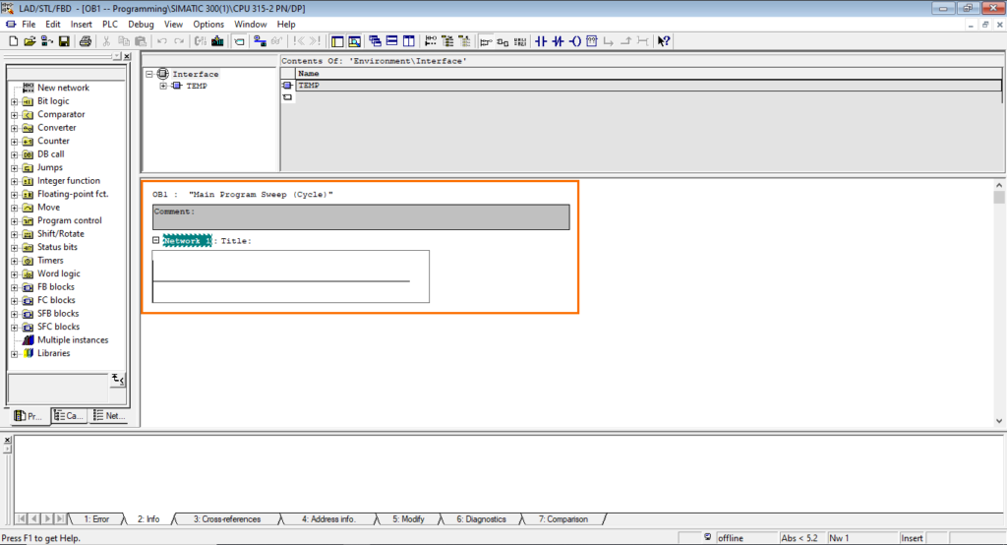
Task: Toggle the Details view toolbar icon
Action: 354,41
